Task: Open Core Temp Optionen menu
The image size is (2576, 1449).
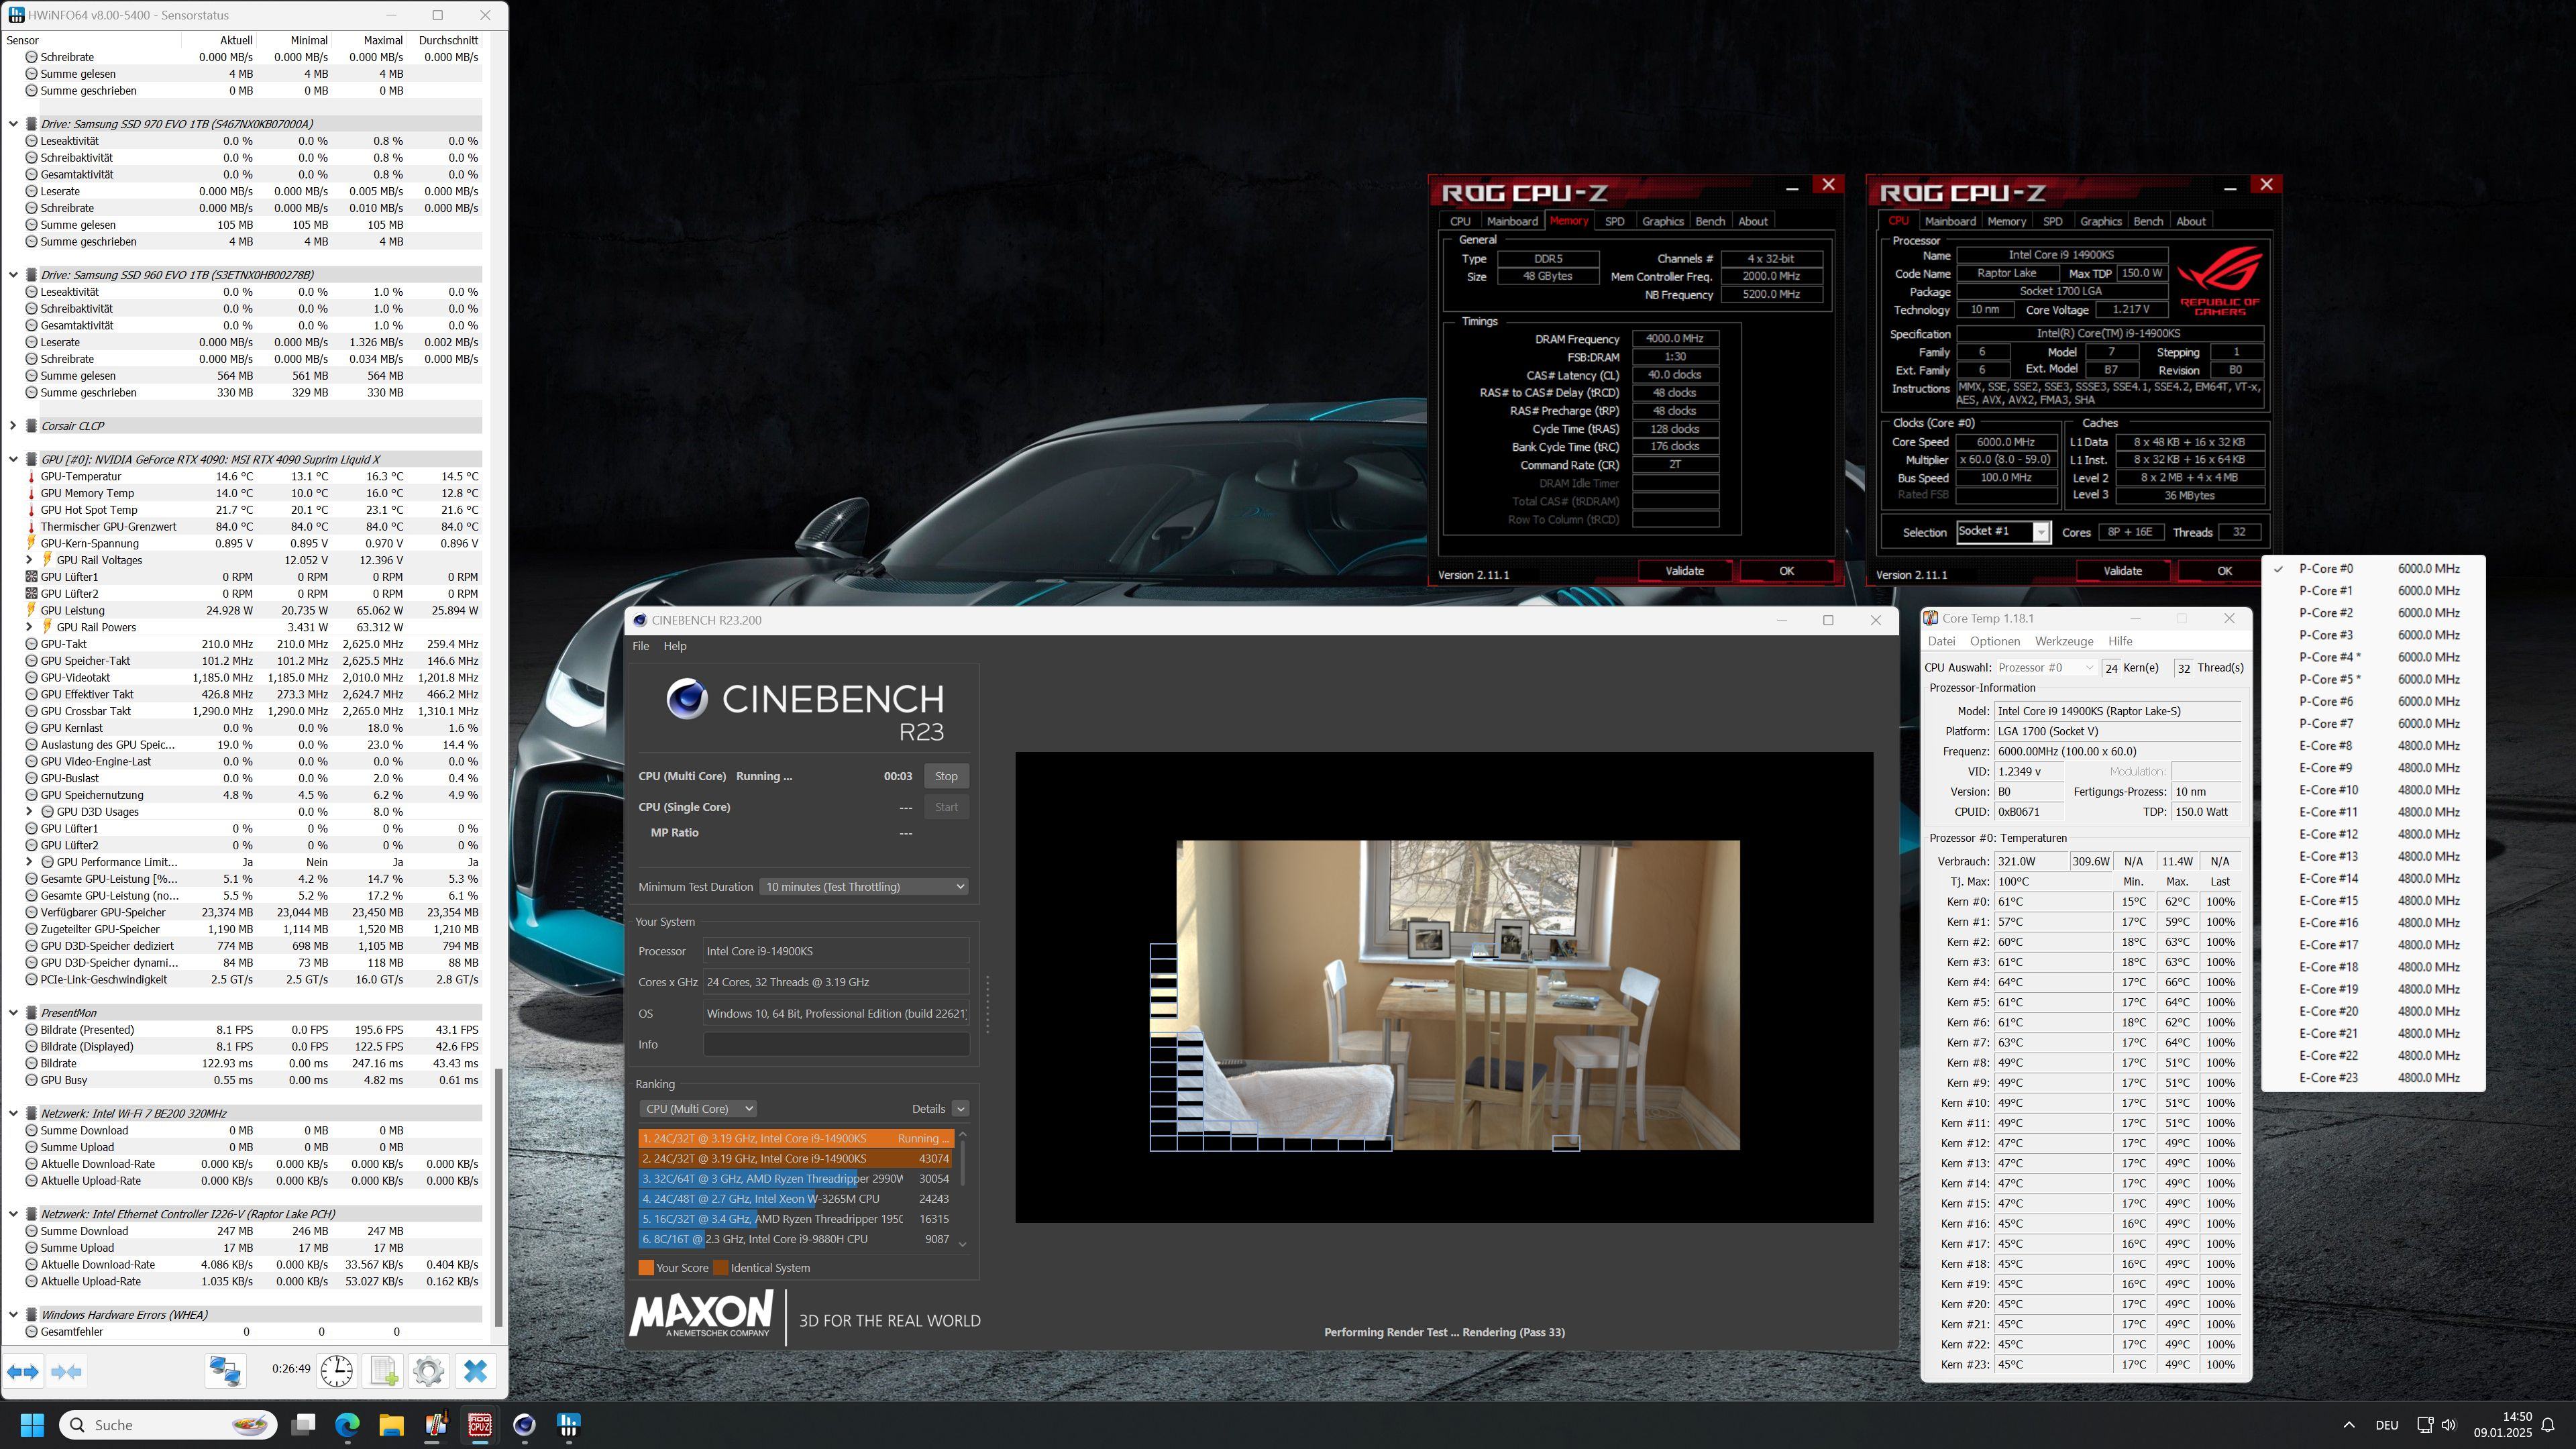Action: pos(1995,642)
